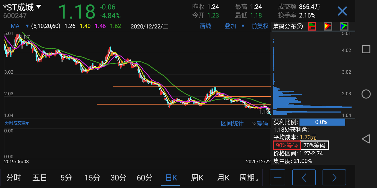
Task: Tap the MA parameters (5,10,20,60)
Action: point(46,26)
